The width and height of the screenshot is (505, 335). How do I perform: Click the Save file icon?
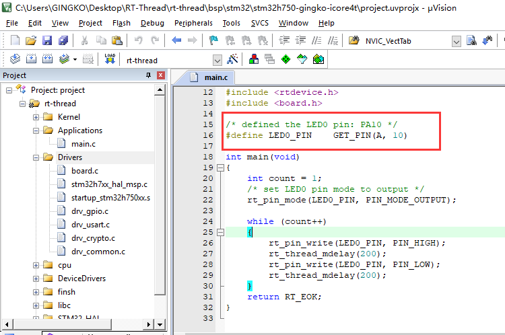[x=44, y=41]
